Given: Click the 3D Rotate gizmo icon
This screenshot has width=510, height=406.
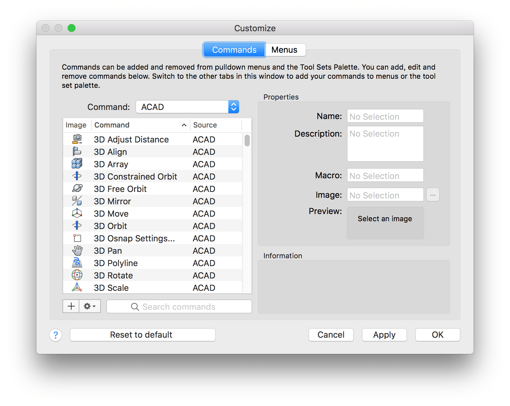Looking at the screenshot, I should pos(77,275).
